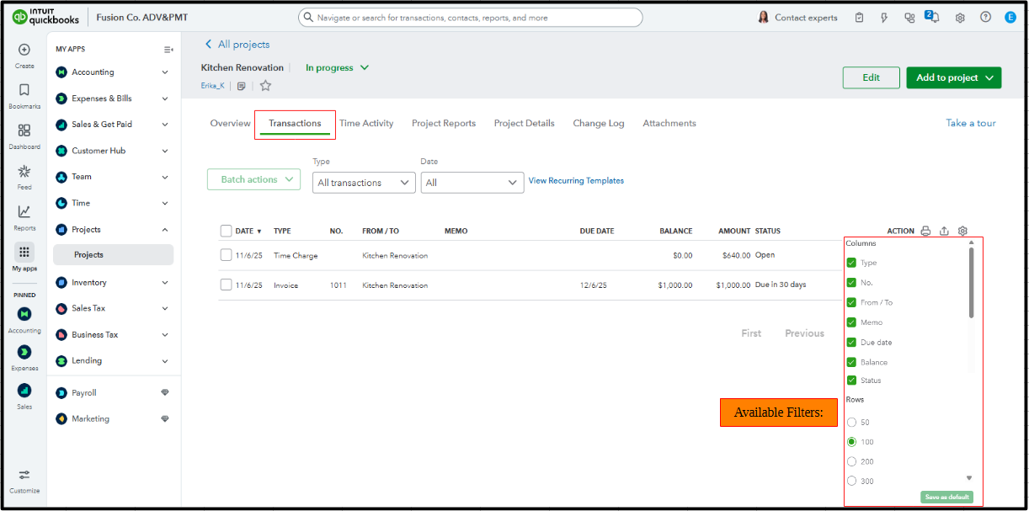Click the Create plus icon
The image size is (1029, 511).
pyautogui.click(x=24, y=55)
